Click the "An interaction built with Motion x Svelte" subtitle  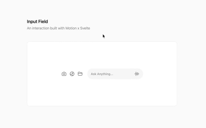click(58, 28)
